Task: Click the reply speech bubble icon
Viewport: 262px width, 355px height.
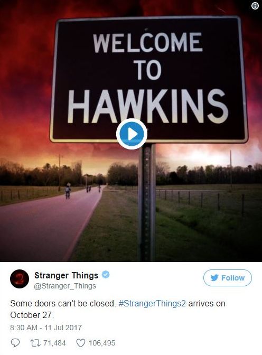Action: [x=15, y=343]
